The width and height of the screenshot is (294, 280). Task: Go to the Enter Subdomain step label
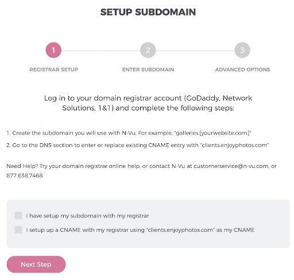click(148, 70)
